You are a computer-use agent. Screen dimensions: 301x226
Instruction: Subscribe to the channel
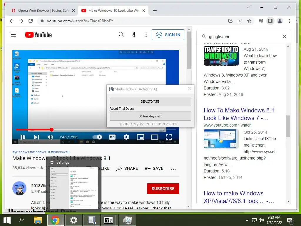tap(163, 189)
